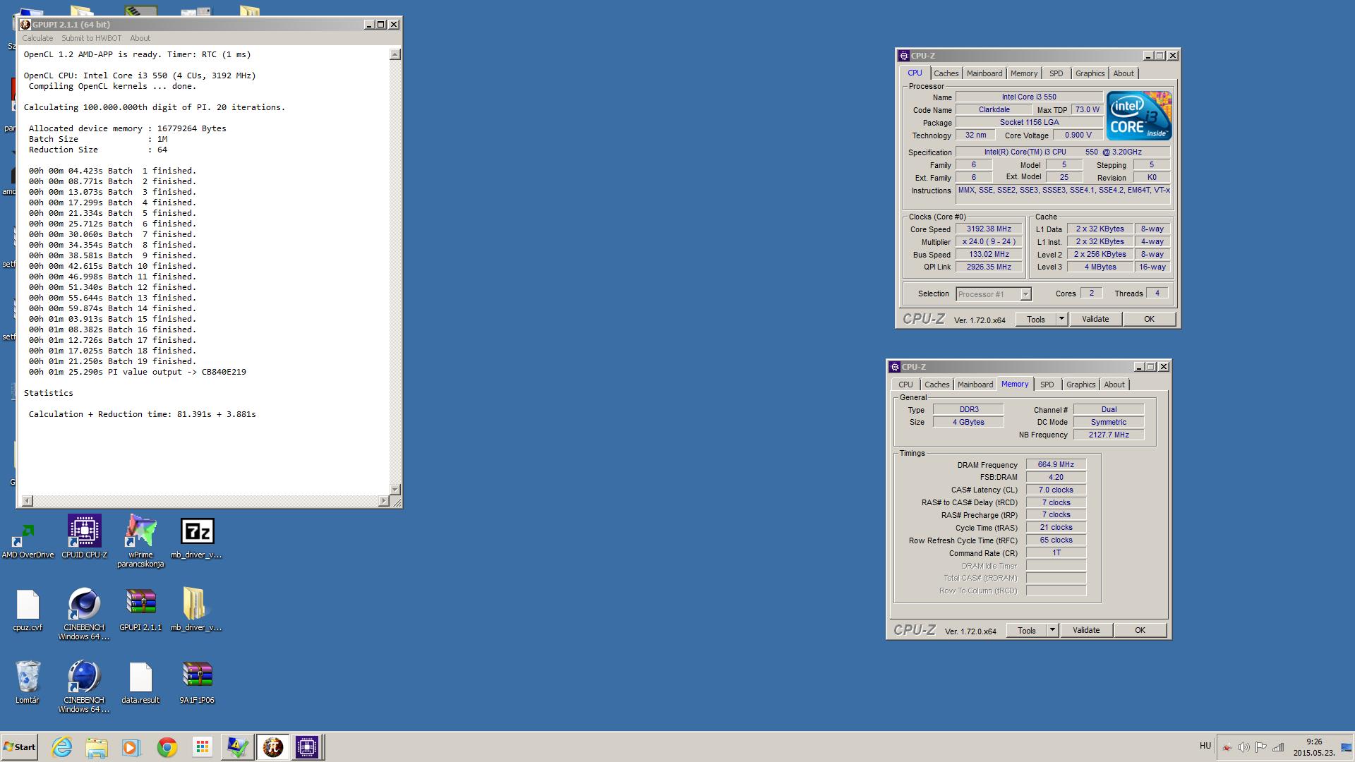Viewport: 1355px width, 762px height.
Task: Open Calculate menu in GPUPI
Action: click(37, 38)
